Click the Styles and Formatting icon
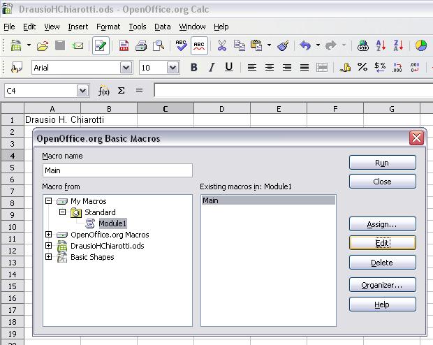The width and height of the screenshot is (433, 345). tap(17, 68)
